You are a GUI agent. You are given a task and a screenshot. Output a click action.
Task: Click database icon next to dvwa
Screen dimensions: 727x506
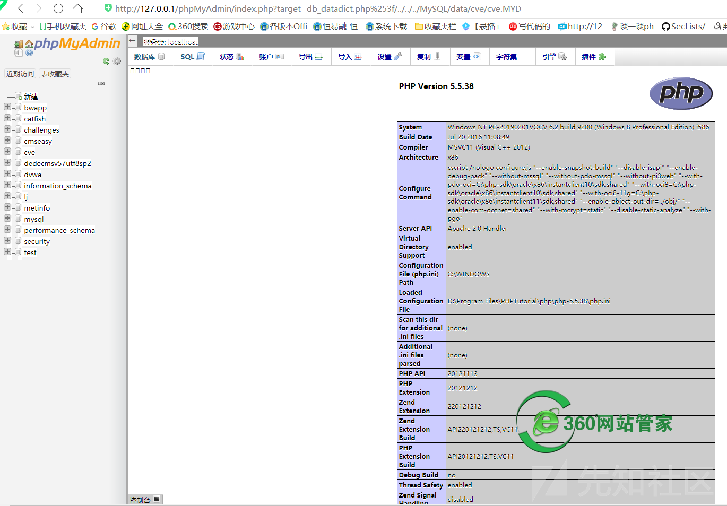coord(18,174)
